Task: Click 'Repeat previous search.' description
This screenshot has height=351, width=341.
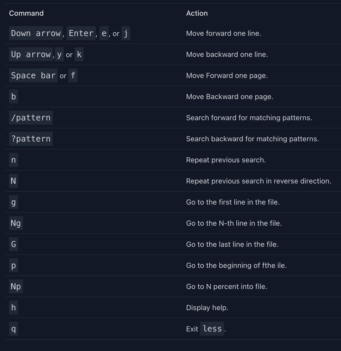Action: point(226,160)
